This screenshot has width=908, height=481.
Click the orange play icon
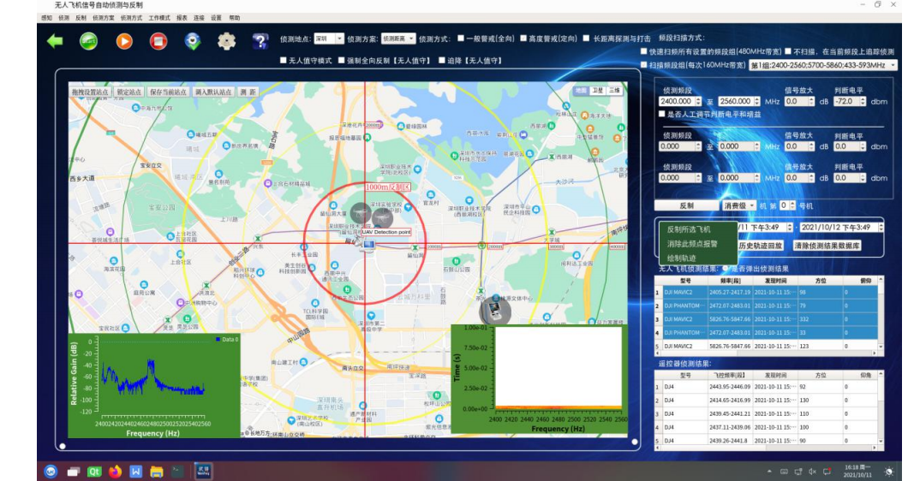(x=124, y=41)
